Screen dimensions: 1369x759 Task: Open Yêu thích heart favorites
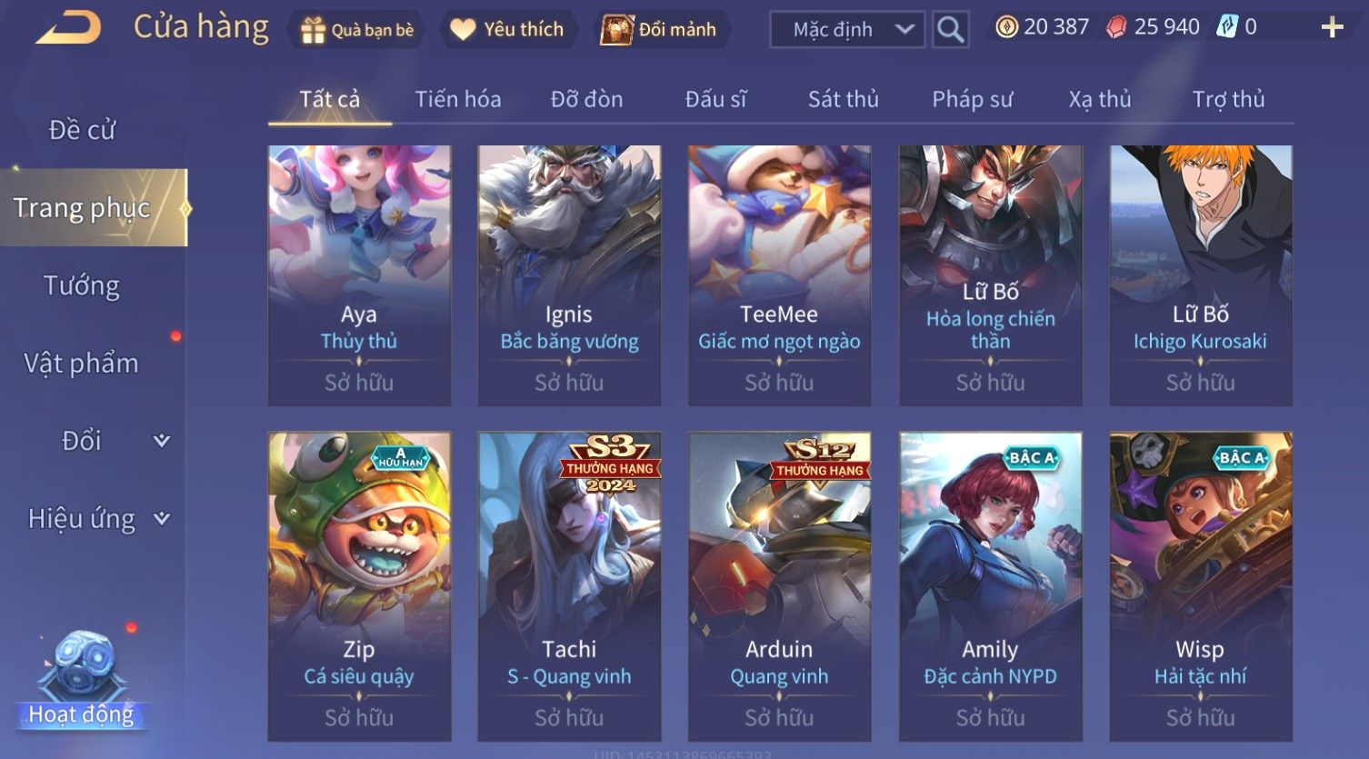(x=463, y=30)
